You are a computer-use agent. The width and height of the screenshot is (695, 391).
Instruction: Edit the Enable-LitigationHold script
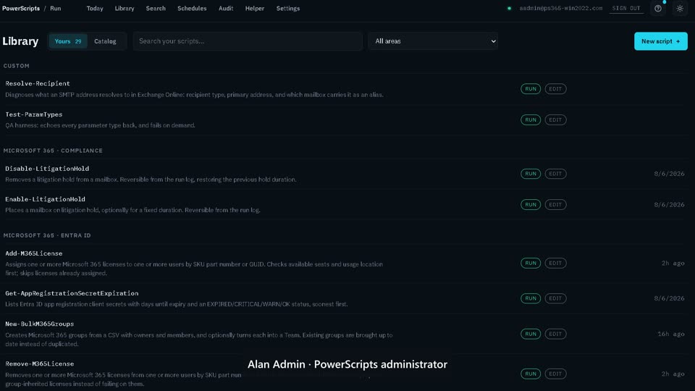pos(555,205)
